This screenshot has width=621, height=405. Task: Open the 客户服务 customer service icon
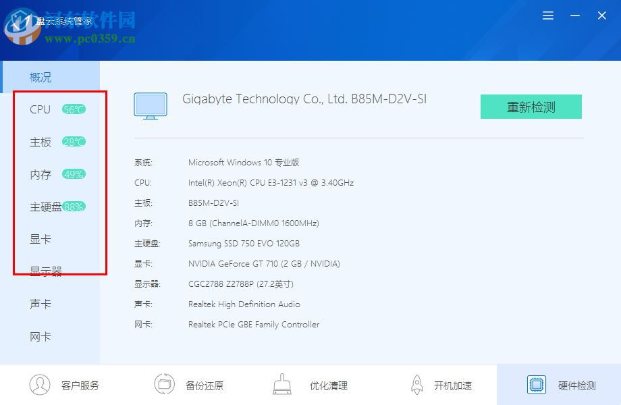[42, 384]
